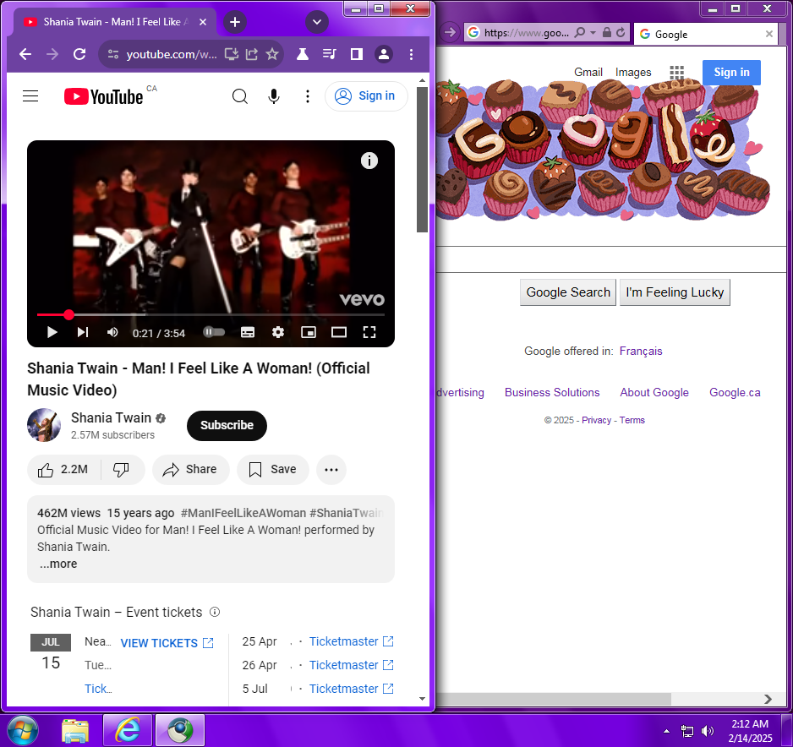Play the Shania Twain video
This screenshot has height=747, width=793.
pyautogui.click(x=52, y=332)
